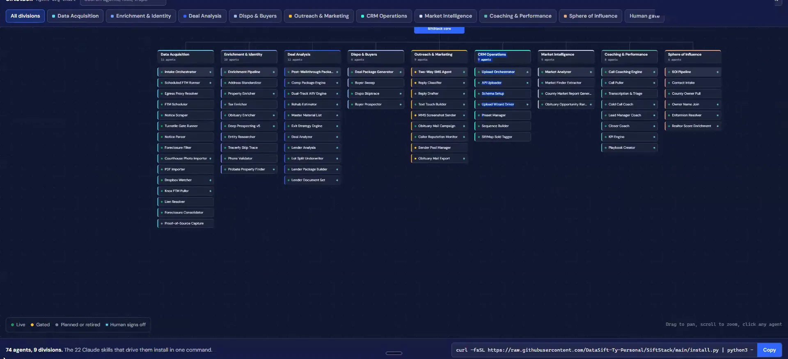Filter by Market Intelligence division
788x359 pixels.
(445, 16)
